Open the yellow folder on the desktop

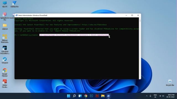[5, 27]
